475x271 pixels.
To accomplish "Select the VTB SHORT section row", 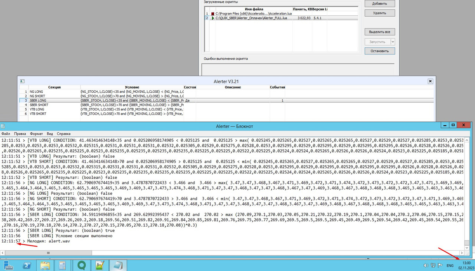I will (x=226, y=114).
